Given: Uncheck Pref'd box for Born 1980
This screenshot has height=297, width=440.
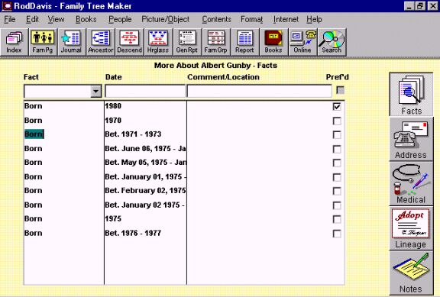Looking at the screenshot, I should pyautogui.click(x=337, y=107).
